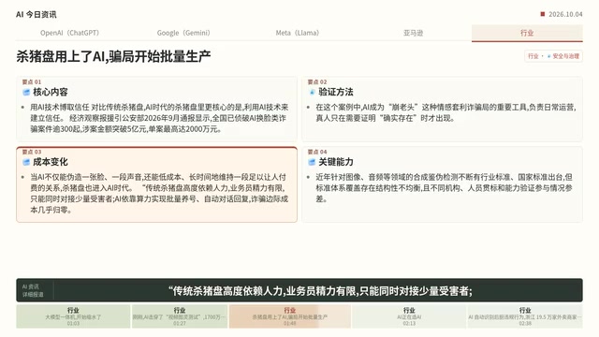Click the 要点 02 label
This screenshot has width=599, height=337.
point(317,81)
